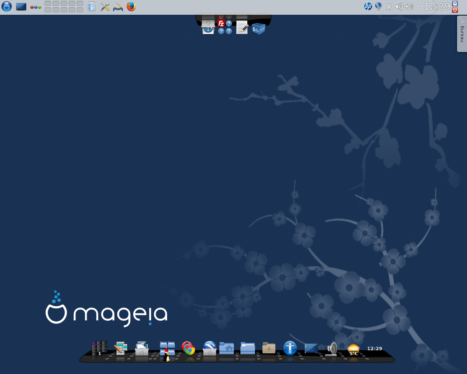Open the Bureau side panel tab
Screen dimensions: 467x374
click(462, 34)
